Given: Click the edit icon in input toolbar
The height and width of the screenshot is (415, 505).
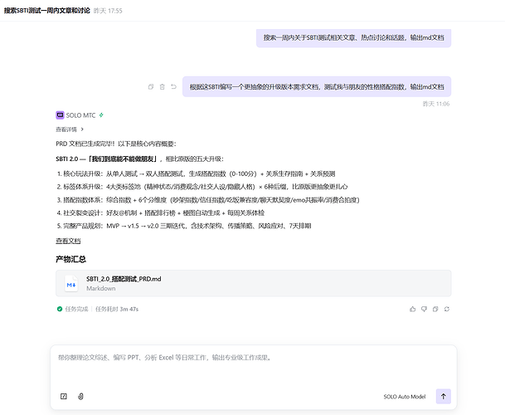Looking at the screenshot, I should (x=64, y=397).
